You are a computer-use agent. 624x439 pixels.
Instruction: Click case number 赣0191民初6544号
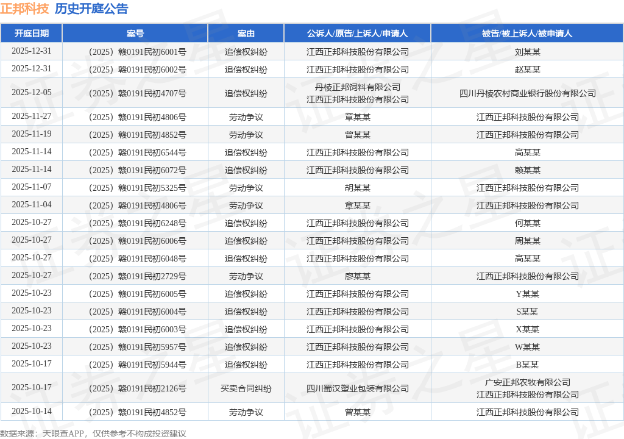click(137, 152)
